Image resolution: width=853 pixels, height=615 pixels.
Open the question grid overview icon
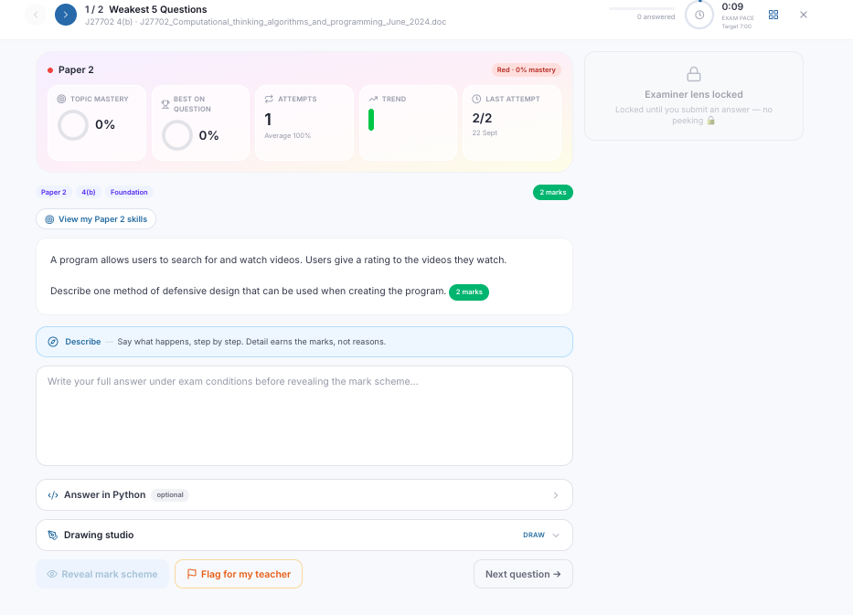(773, 15)
